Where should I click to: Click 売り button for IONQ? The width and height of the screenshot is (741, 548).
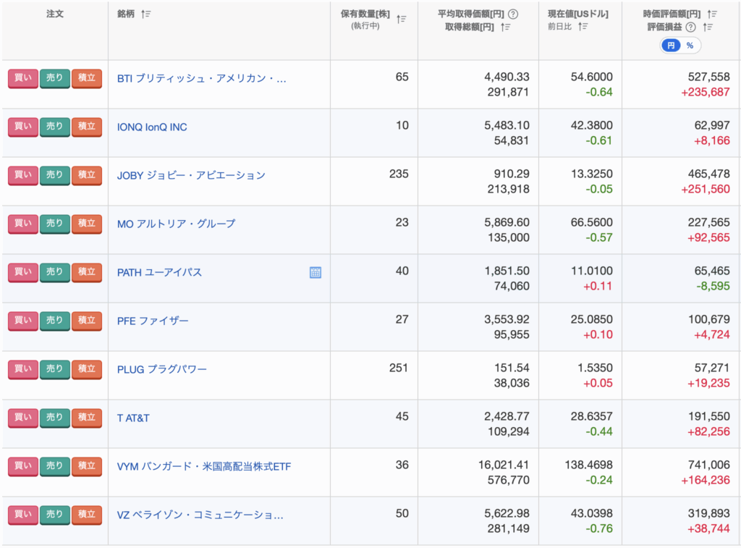tap(55, 127)
